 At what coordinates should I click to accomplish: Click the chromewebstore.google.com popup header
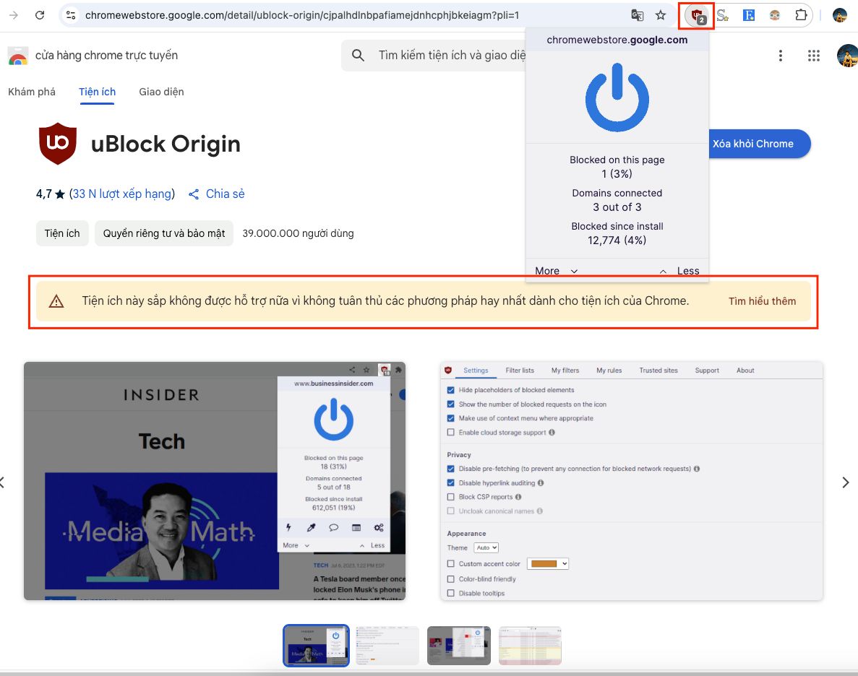click(617, 40)
